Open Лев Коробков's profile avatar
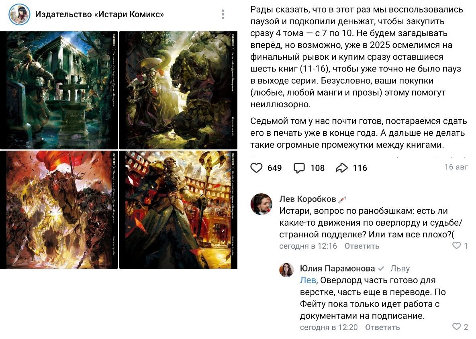The image size is (476, 339). 261,204
